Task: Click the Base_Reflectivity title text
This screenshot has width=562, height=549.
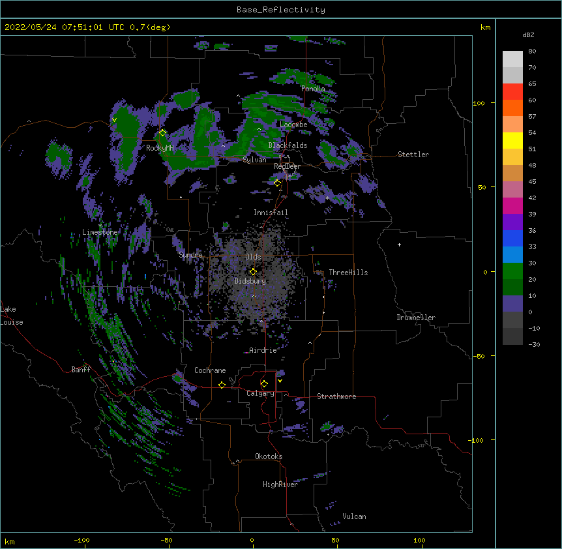Action: pyautogui.click(x=281, y=10)
